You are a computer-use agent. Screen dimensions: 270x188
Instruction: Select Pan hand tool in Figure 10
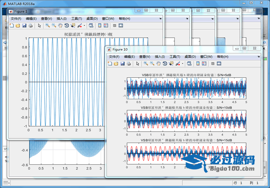click(159, 64)
